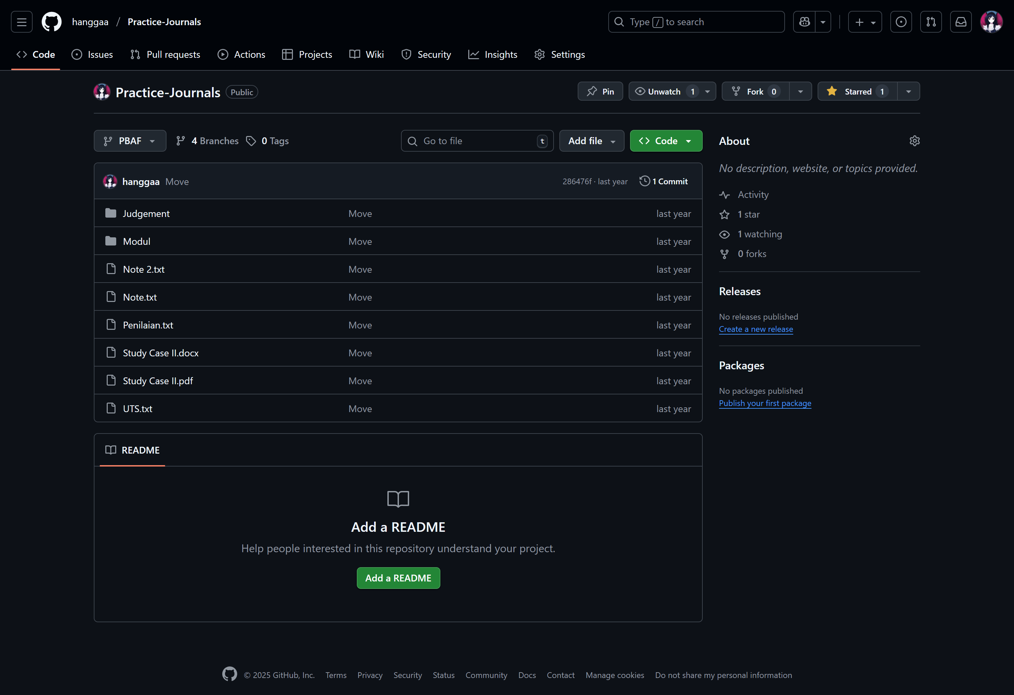The width and height of the screenshot is (1014, 695).
Task: Click the GitHub logo home icon
Action: click(52, 22)
